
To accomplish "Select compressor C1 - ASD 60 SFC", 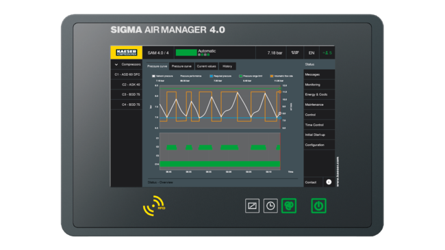I will pos(127,74).
